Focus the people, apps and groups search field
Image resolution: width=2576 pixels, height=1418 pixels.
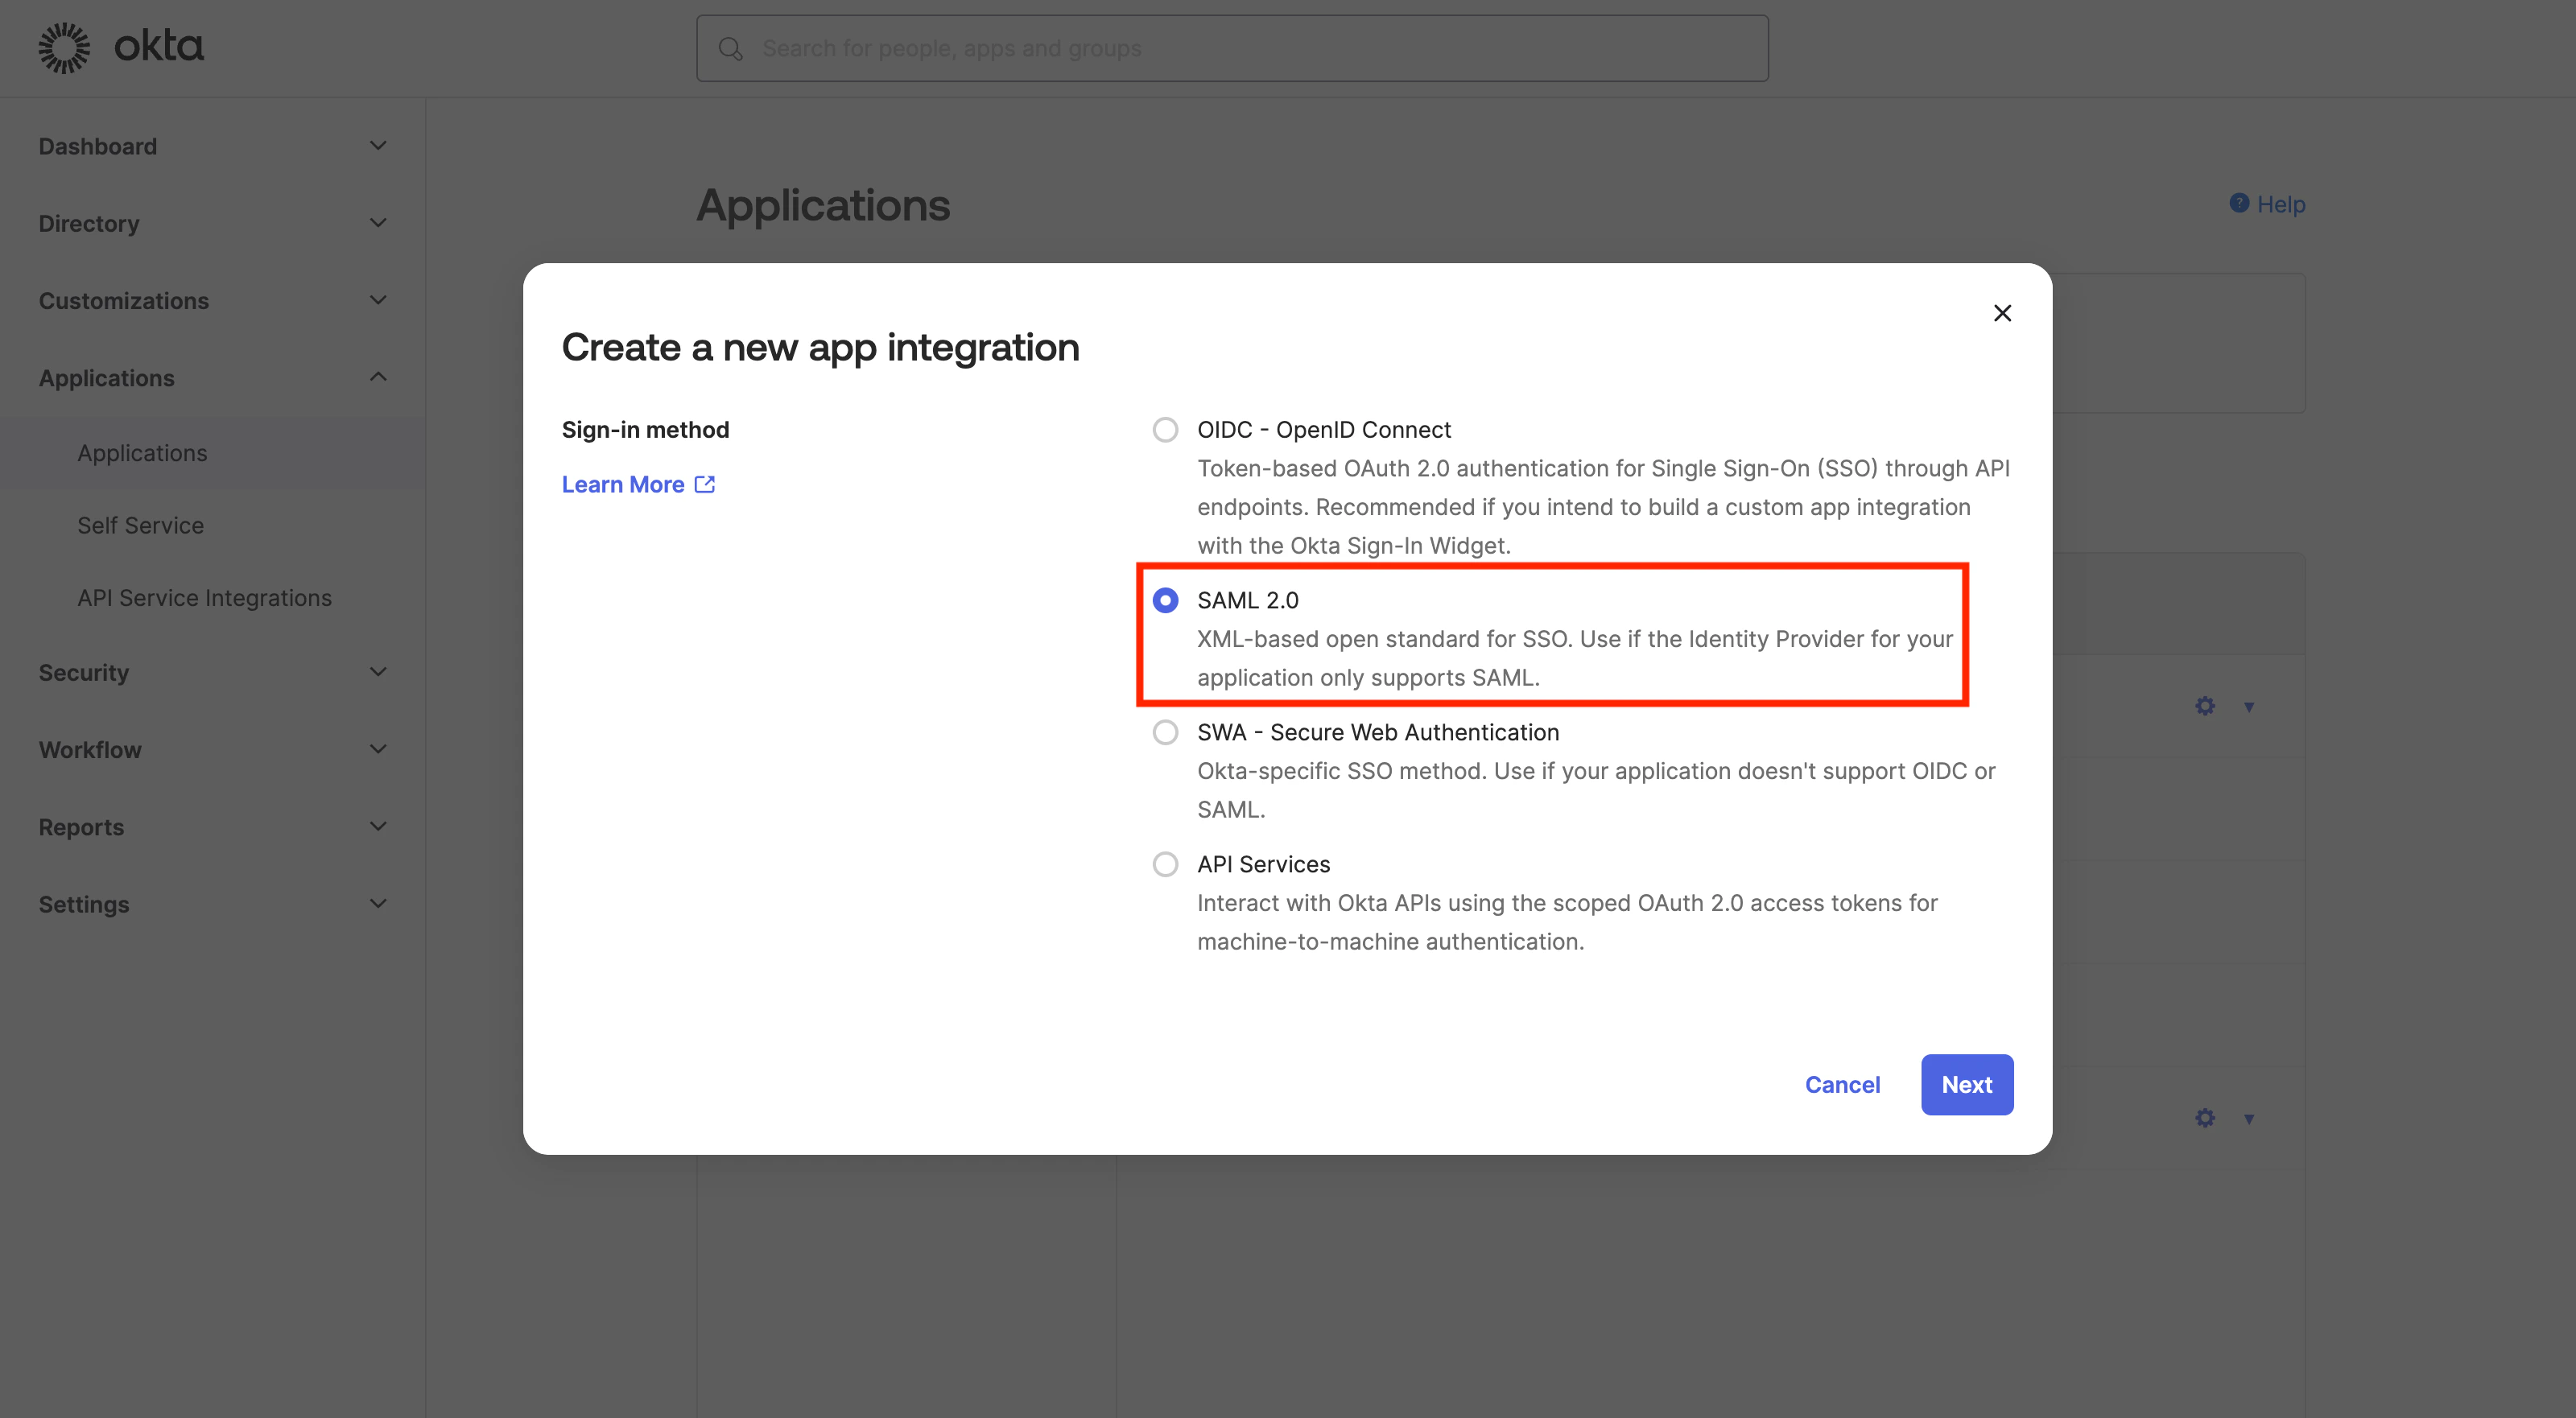(x=1250, y=48)
